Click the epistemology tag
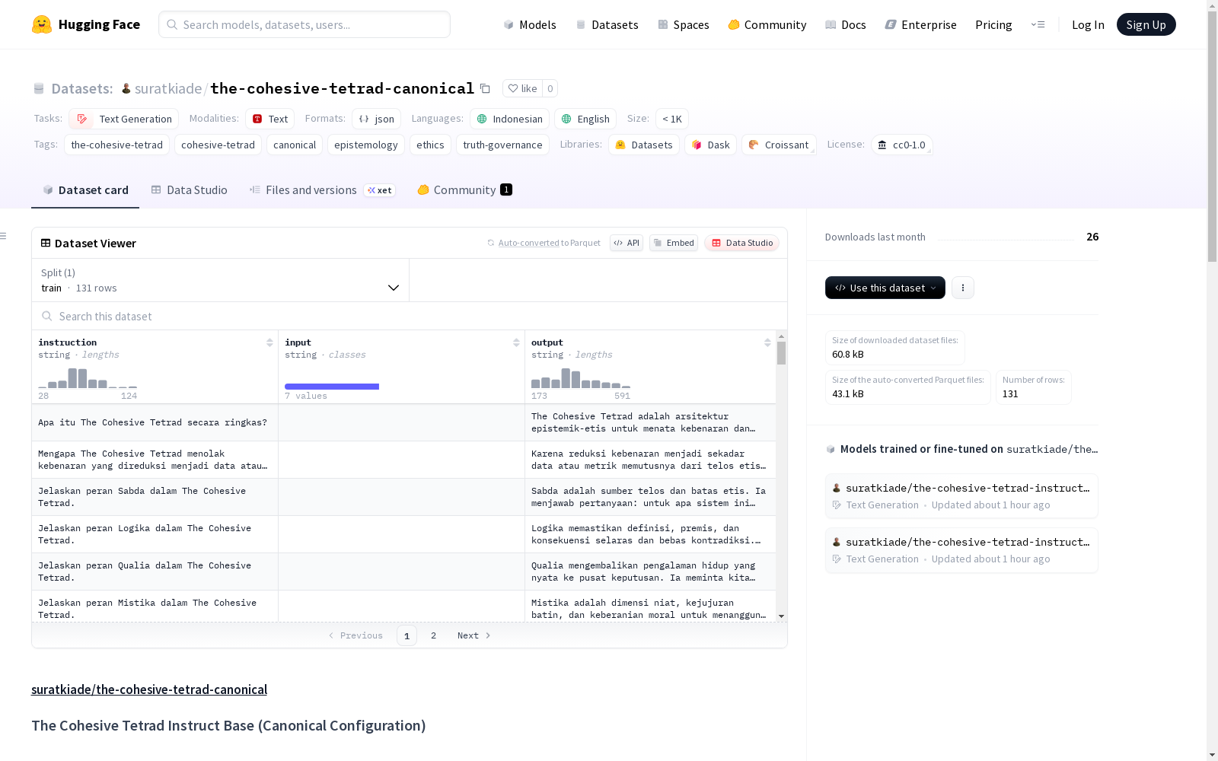Screen dimensions: 1218x761 coord(366,145)
